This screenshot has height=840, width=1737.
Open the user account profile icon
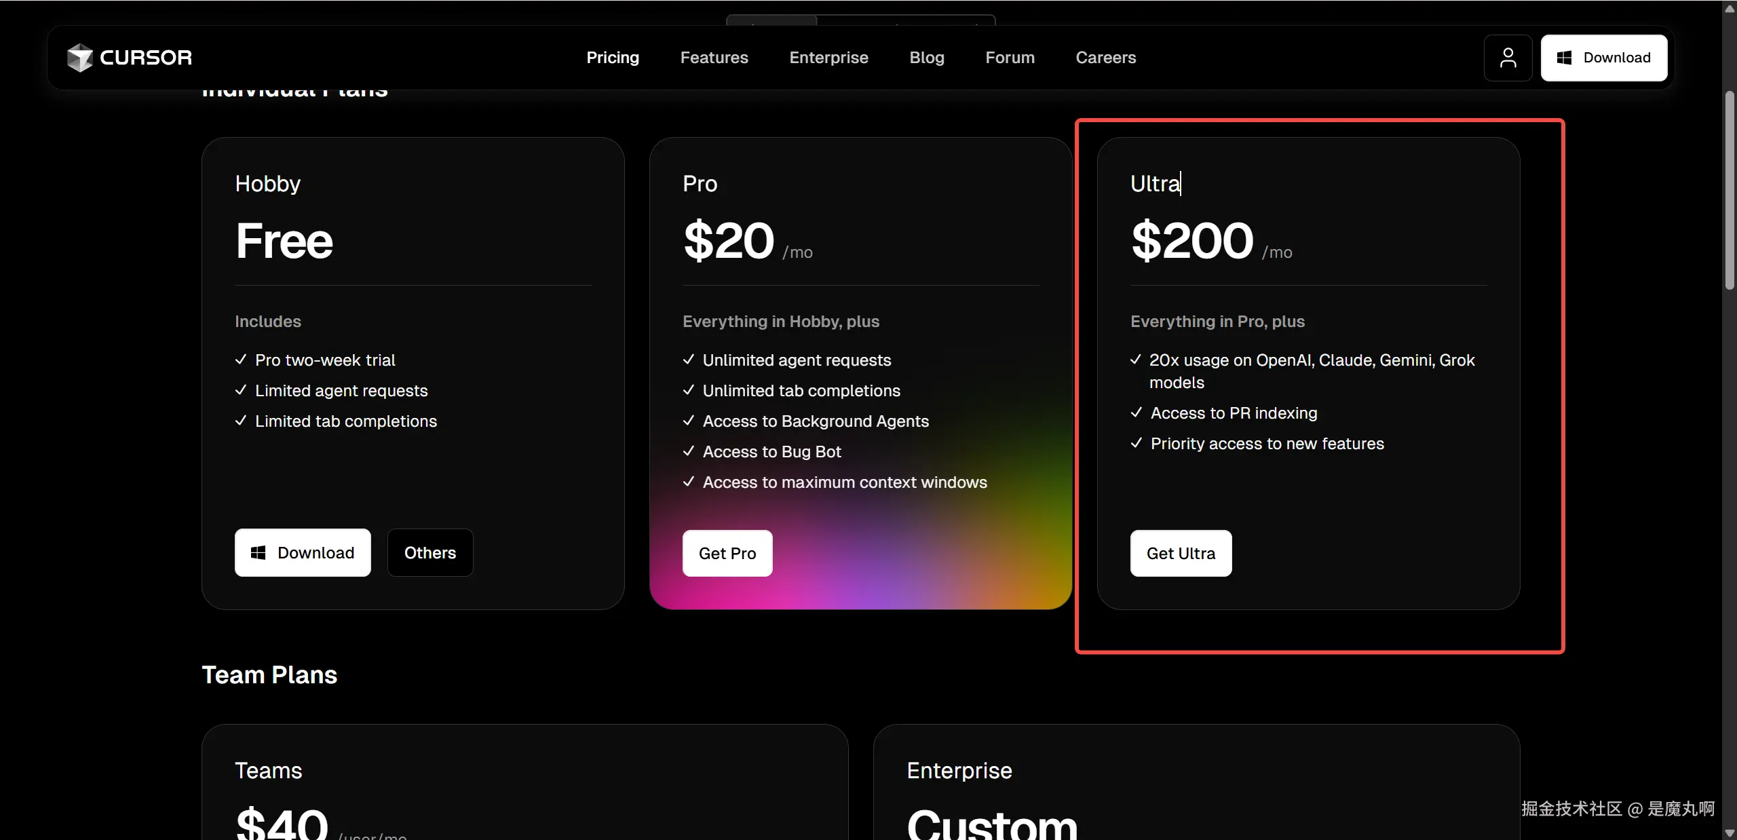[1508, 58]
